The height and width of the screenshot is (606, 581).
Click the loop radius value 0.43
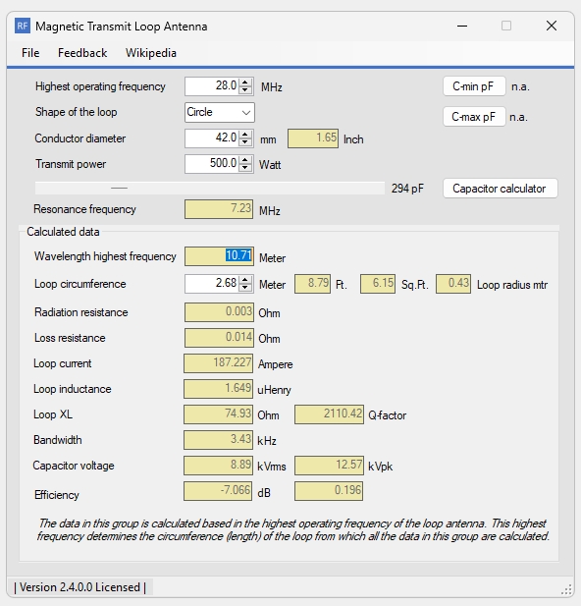(453, 284)
